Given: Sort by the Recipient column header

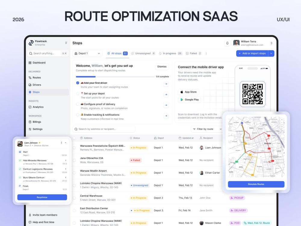Looking at the screenshot, I should pos(206,138).
